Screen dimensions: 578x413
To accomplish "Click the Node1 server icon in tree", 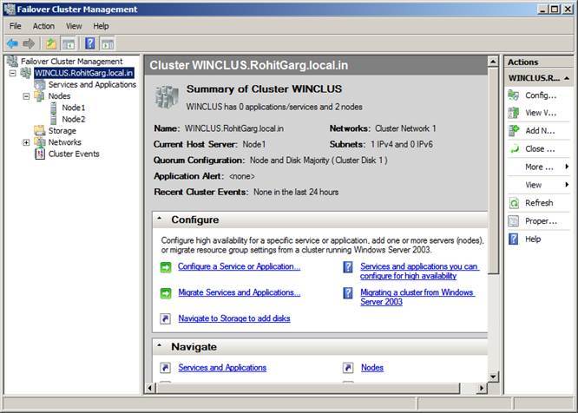I will [x=54, y=108].
